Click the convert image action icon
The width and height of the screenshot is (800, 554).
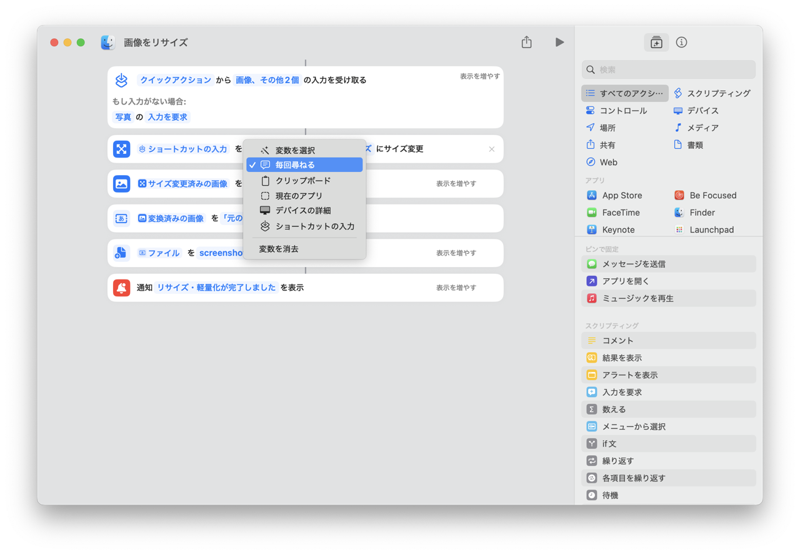122,184
